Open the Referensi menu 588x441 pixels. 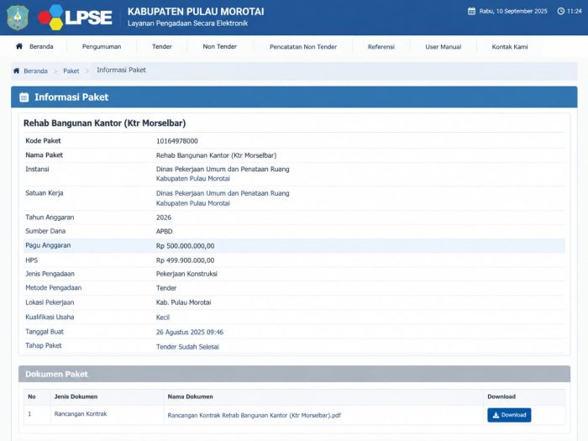coord(381,47)
